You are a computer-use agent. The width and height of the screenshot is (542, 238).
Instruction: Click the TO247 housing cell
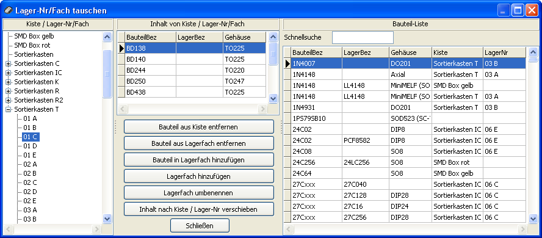[x=245, y=82]
